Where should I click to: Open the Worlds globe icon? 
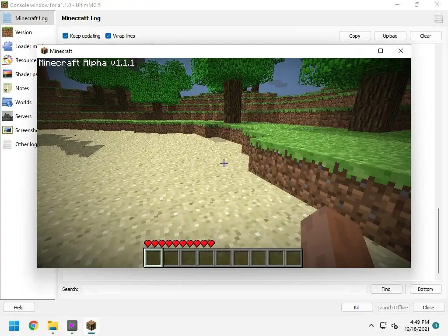[x=7, y=102]
